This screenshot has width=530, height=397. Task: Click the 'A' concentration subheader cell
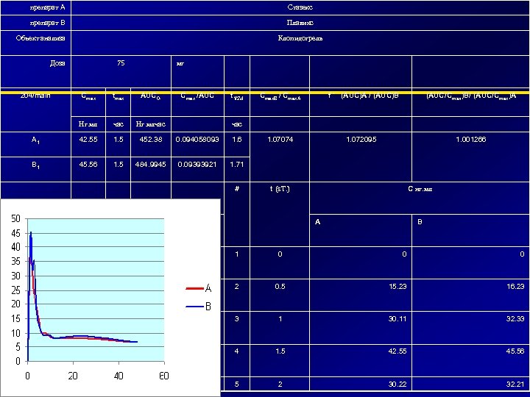(x=361, y=230)
